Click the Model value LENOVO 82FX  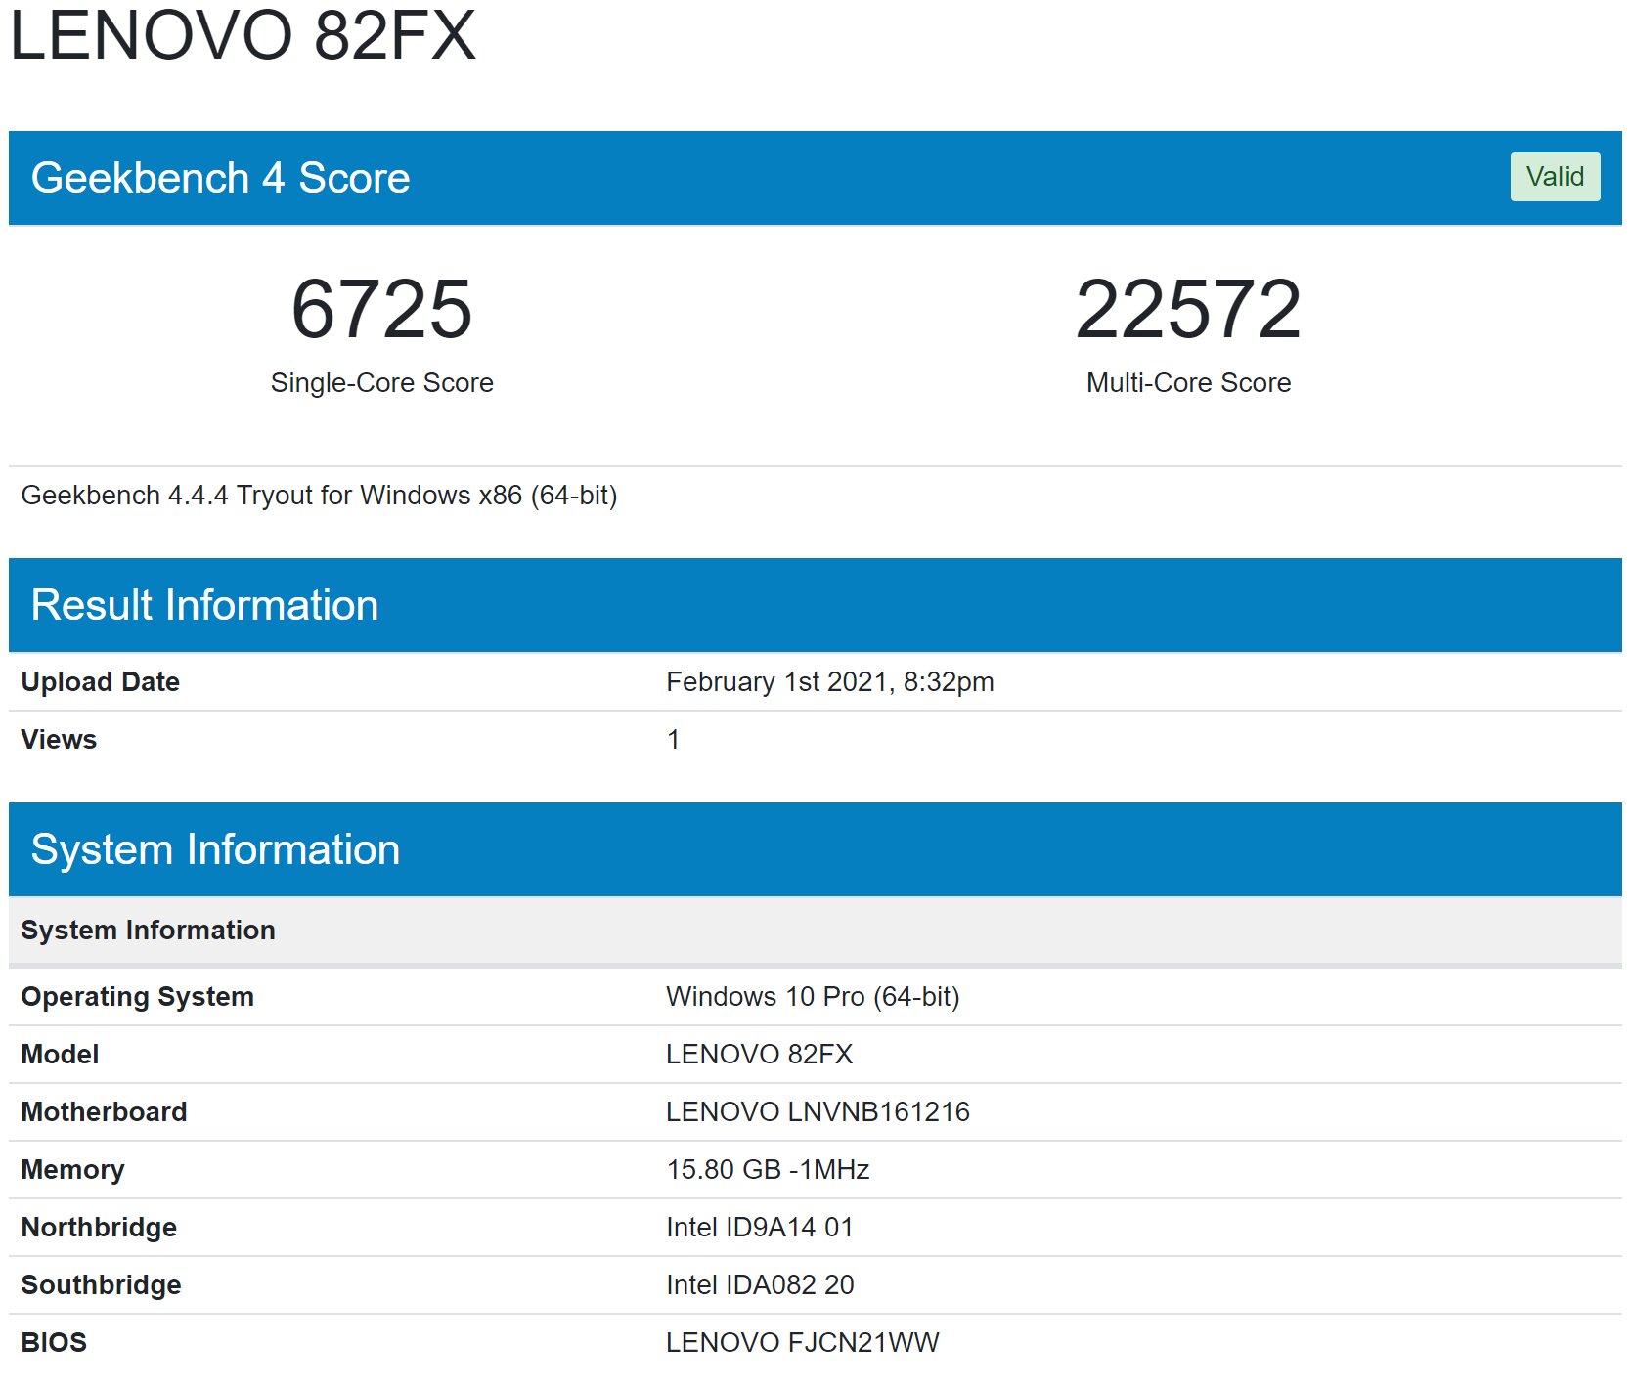[x=759, y=1054]
